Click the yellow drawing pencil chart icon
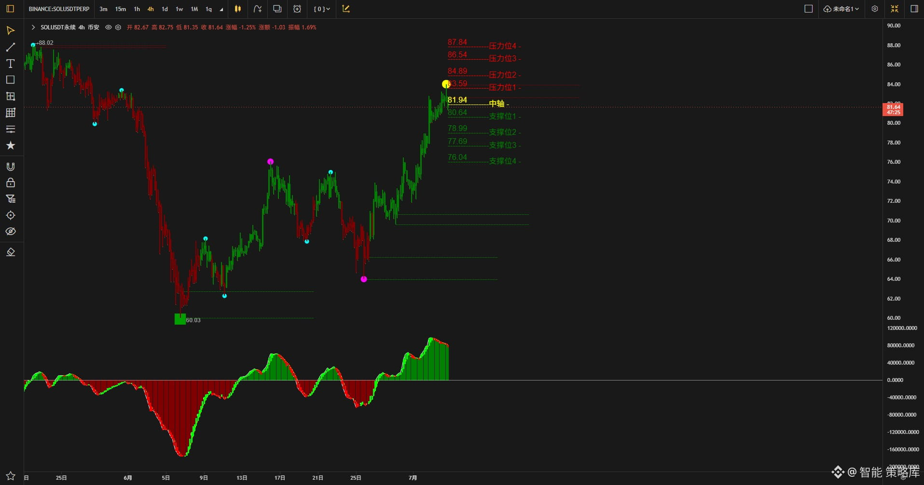This screenshot has height=485, width=924. coord(346,9)
